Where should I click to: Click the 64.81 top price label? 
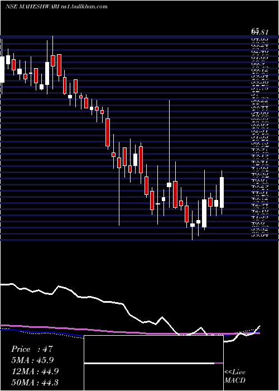pos(259,31)
